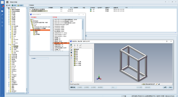Select the 文档列表 tab
Viewport: 178px width, 97px height.
pyautogui.click(x=32, y=5)
